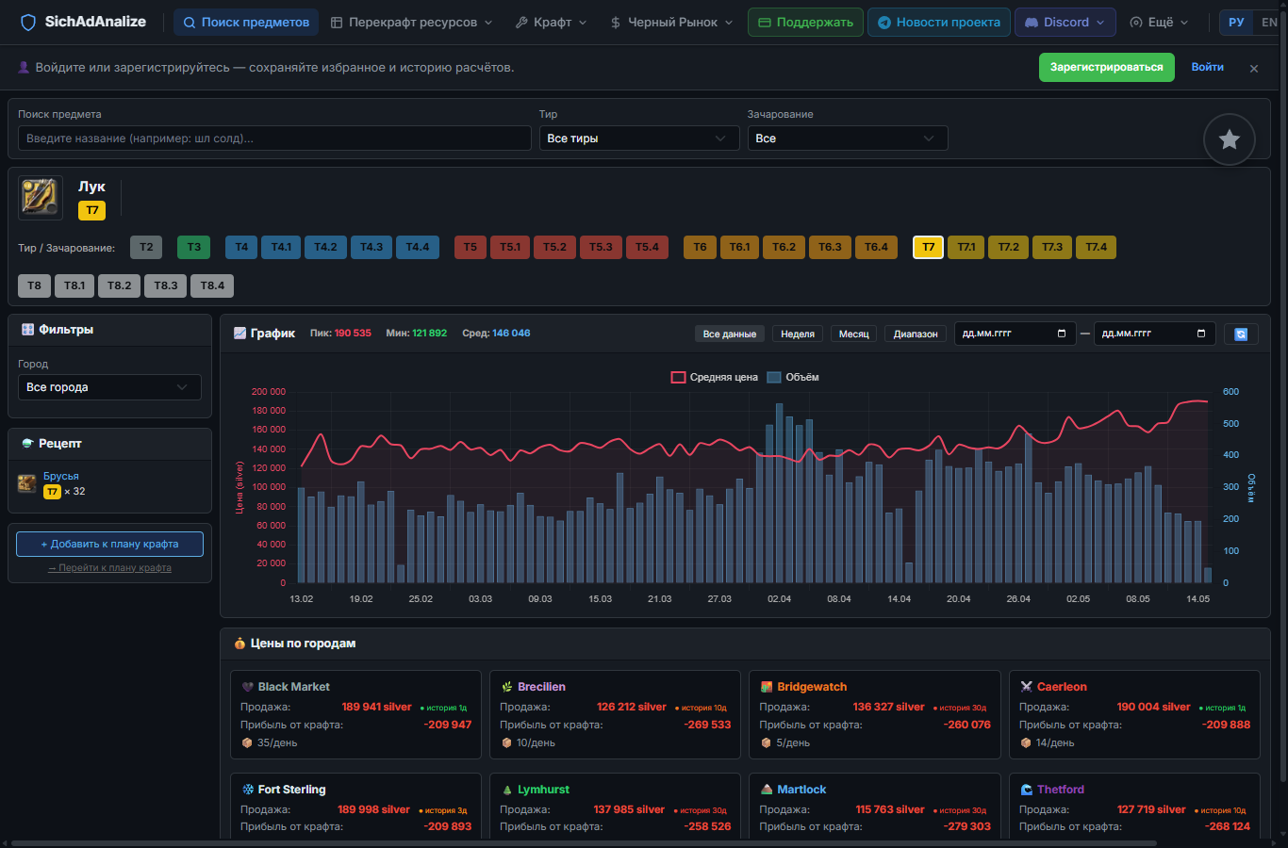Select the Неделя time range

(798, 334)
